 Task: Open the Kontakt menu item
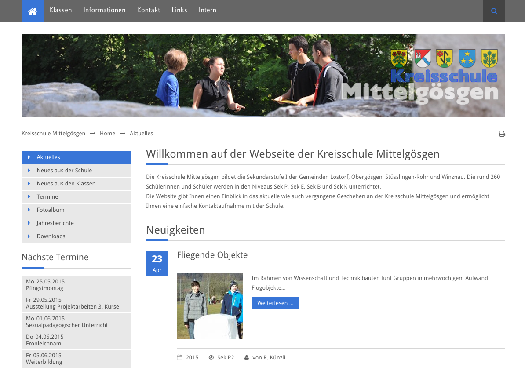tap(149, 10)
